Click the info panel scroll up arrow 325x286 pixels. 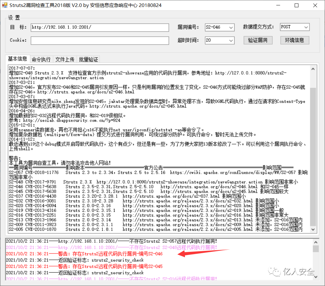click(x=313, y=69)
